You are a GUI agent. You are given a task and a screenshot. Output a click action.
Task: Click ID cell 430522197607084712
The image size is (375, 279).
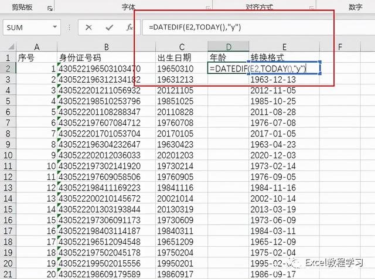click(x=107, y=123)
